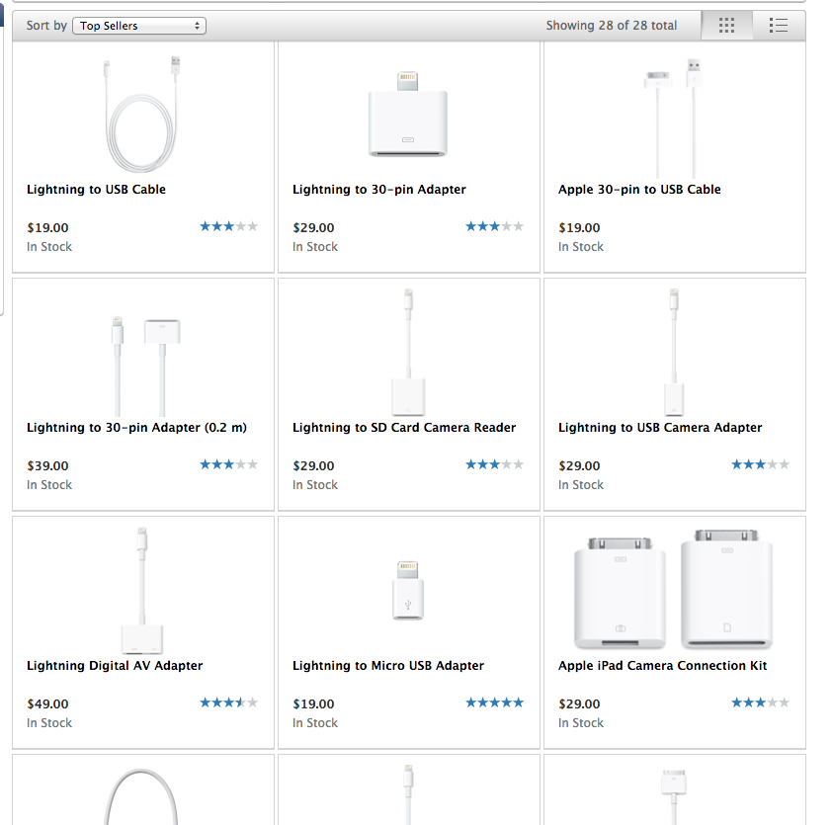Viewport: 833px width, 825px height.
Task: Click the Lightning Digital AV Adapter title
Action: point(115,666)
